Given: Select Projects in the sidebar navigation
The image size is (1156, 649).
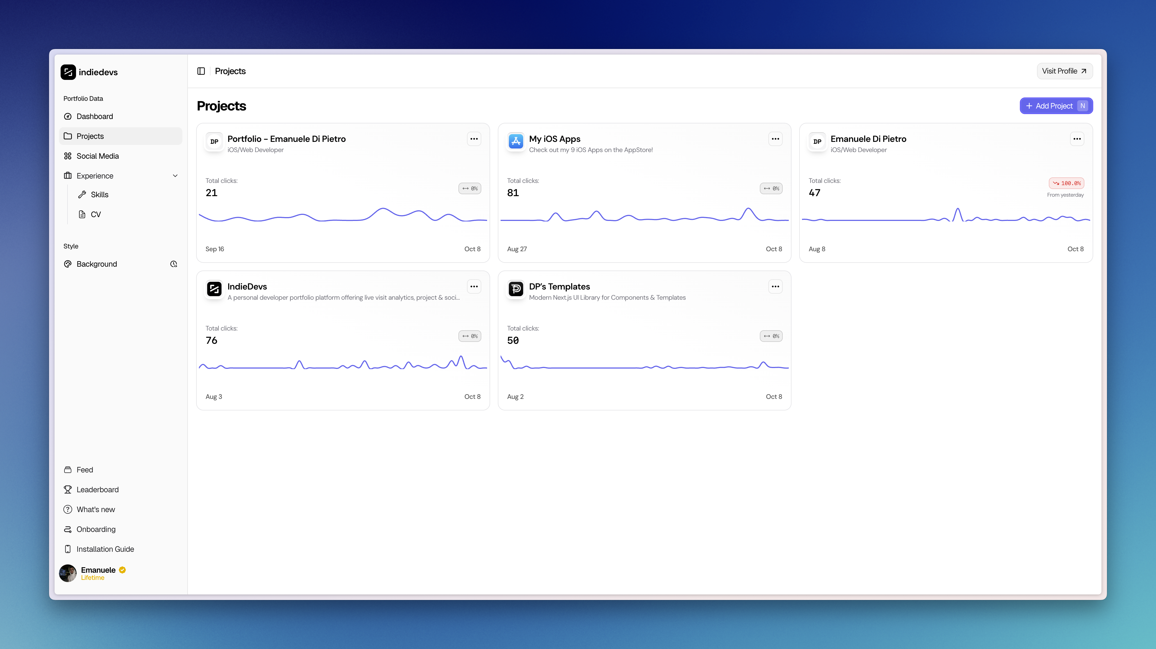Looking at the screenshot, I should (x=90, y=136).
